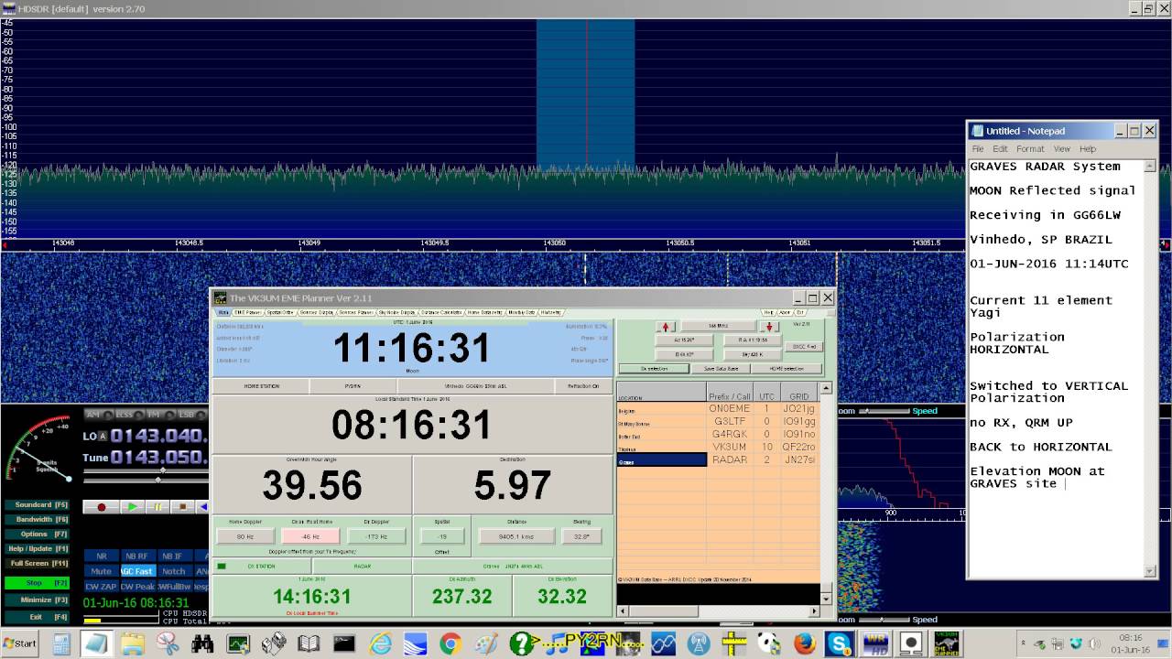Click the HOME selection button
This screenshot has width=1172, height=659.
[x=787, y=368]
